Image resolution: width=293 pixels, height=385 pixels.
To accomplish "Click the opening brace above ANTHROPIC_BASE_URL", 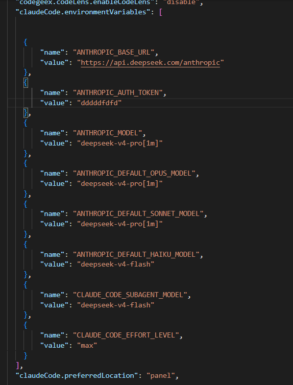I will pos(26,42).
